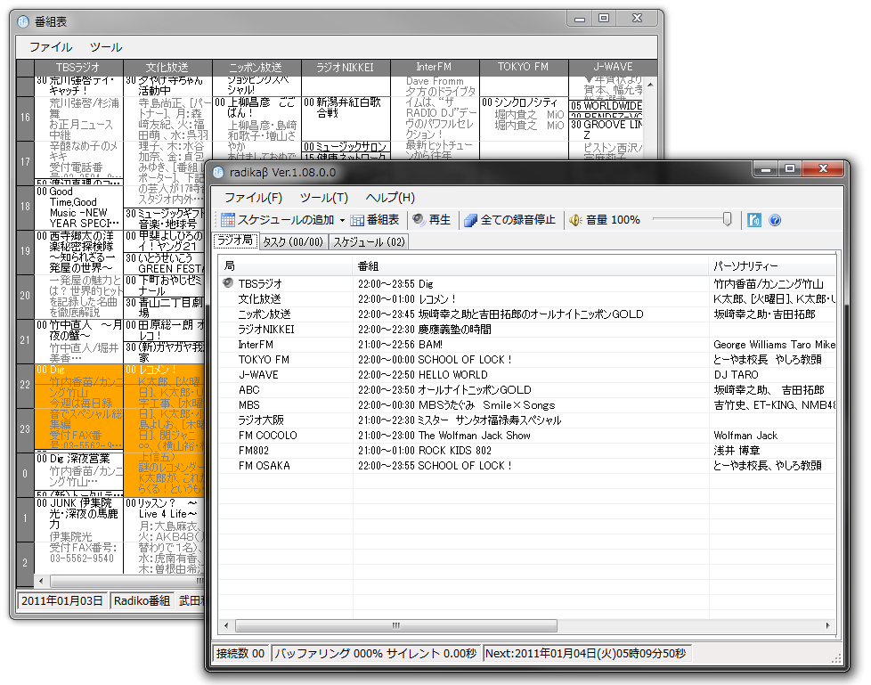Click the playing icon beside TBSラジオ
Screen dimensions: 871x685
[x=228, y=283]
